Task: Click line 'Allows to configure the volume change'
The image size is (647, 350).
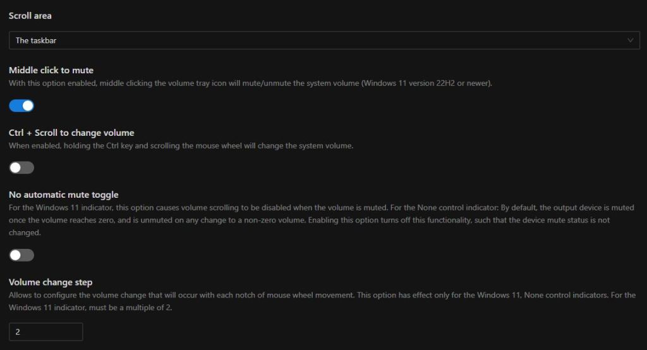Action: click(x=322, y=295)
